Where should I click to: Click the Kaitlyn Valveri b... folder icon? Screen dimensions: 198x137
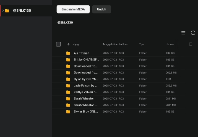[68, 92]
